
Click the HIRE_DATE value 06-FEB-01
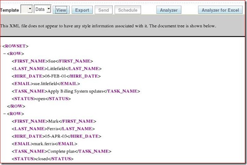coord(56,76)
